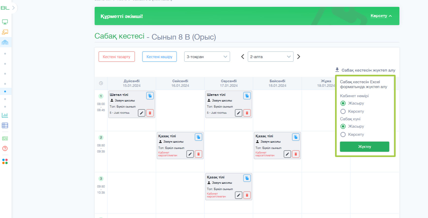
Task: Go to next week arrow
Action: (299, 57)
